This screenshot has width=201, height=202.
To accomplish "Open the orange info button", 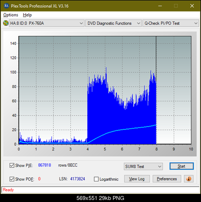I will 188,179.
